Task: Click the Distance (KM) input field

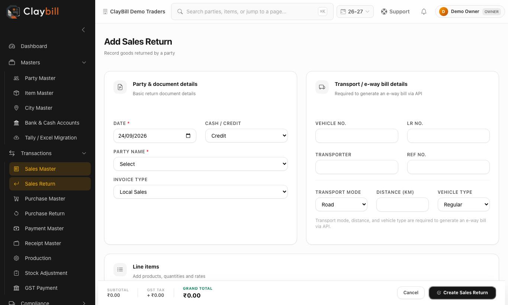Action: (x=402, y=205)
